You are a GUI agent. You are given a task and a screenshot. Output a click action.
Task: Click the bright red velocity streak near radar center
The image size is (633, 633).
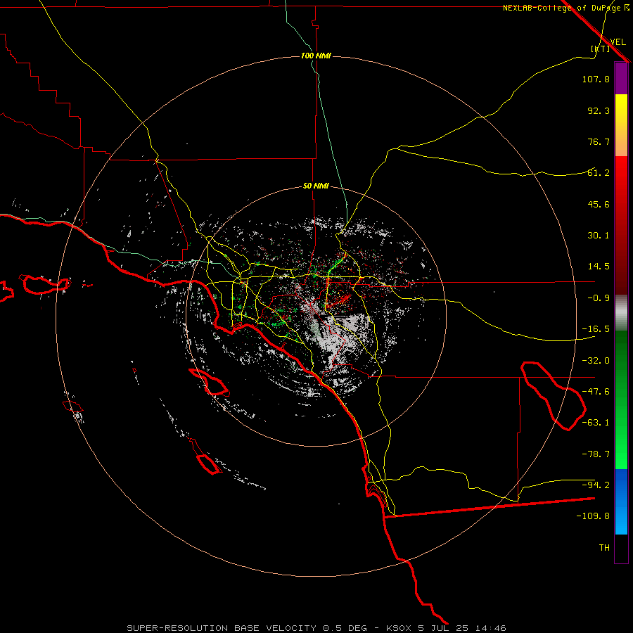[x=338, y=301]
